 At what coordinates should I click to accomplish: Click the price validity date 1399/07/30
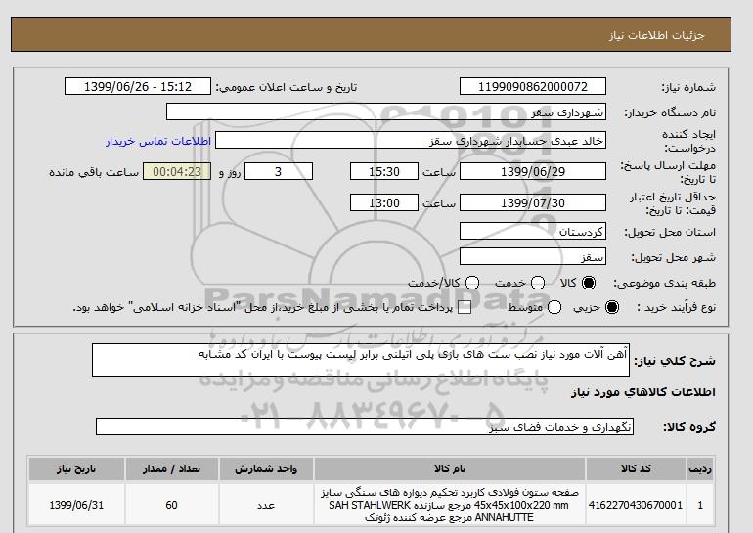click(533, 202)
